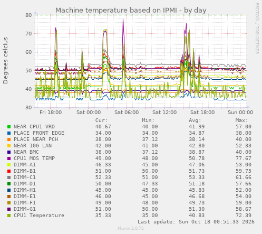Click the Sat 18:00 time axis label
The width and height of the screenshot is (262, 234).
202,113
